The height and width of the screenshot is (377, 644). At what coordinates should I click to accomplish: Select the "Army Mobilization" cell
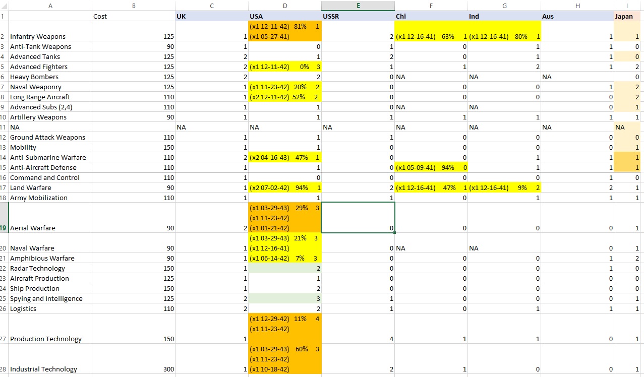50,198
